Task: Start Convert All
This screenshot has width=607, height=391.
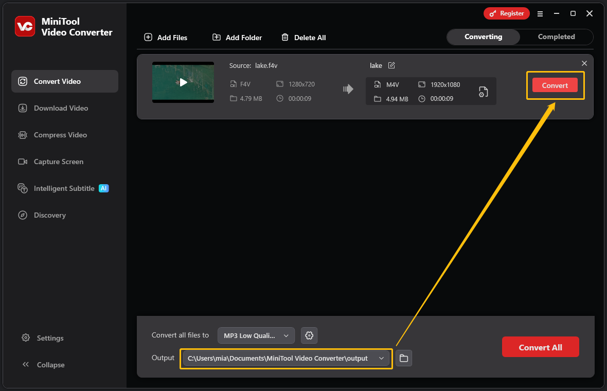Action: tap(540, 347)
